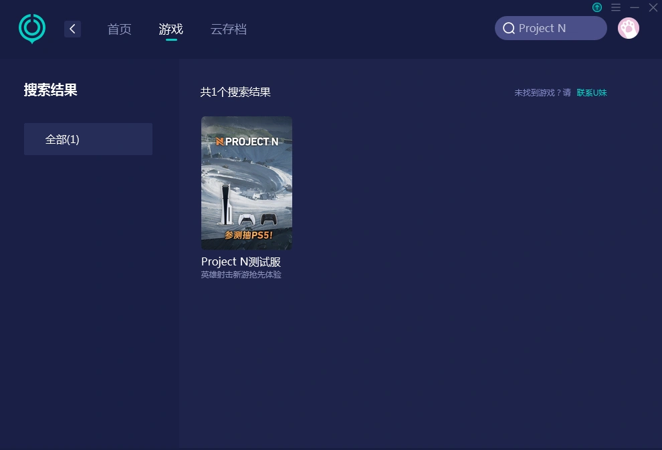Screen dimensions: 662x450
Task: Click the search magnifier icon
Action: [509, 28]
